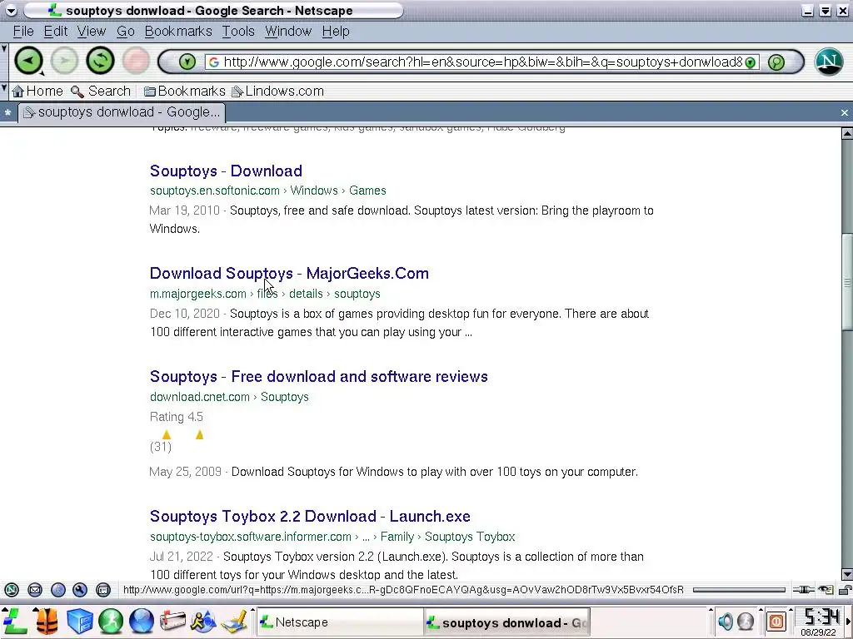Open the 'Download Souptoys - MajorGeeks.Com' result
This screenshot has width=853, height=639.
289,273
